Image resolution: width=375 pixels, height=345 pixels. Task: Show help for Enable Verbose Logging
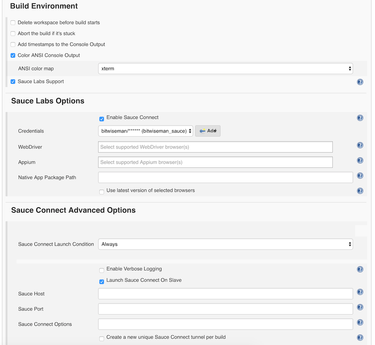[x=360, y=269]
